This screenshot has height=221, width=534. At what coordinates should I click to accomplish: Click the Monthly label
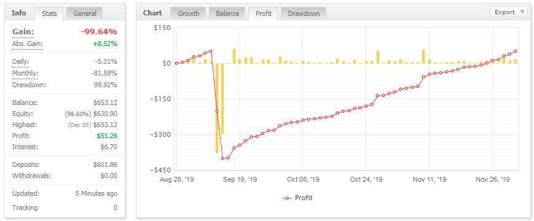25,74
